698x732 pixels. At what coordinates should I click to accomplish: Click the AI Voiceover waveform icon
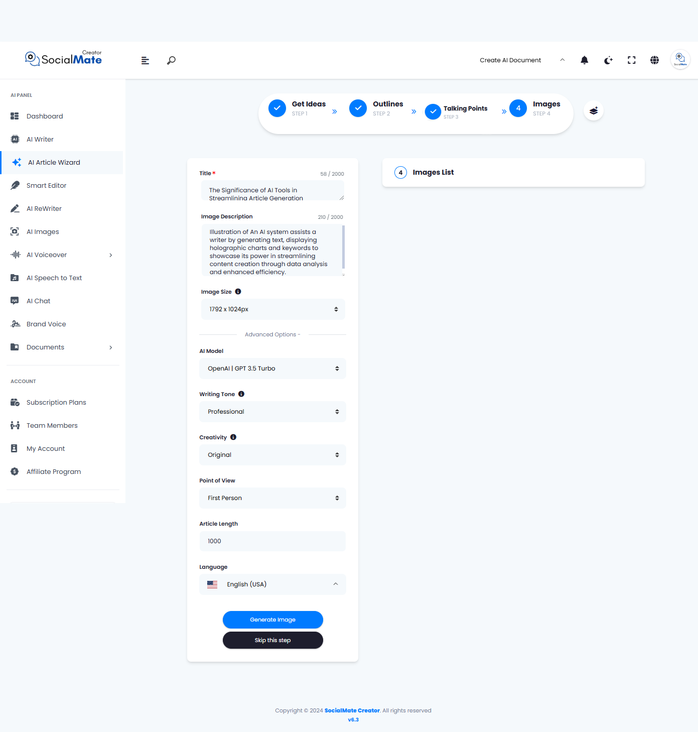pyautogui.click(x=16, y=255)
